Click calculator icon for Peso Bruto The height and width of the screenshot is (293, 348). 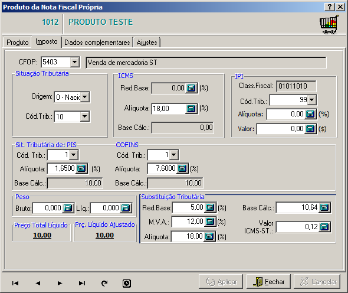(x=68, y=208)
